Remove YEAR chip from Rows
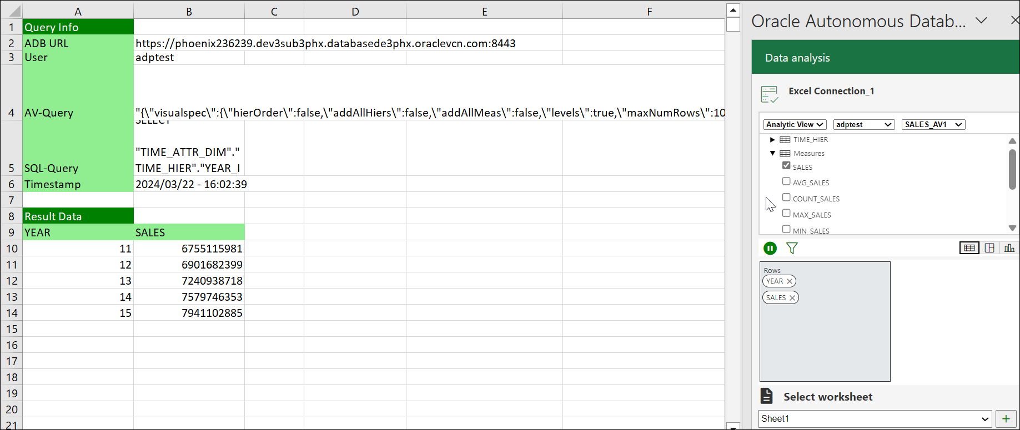The height and width of the screenshot is (430, 1020). tap(789, 281)
